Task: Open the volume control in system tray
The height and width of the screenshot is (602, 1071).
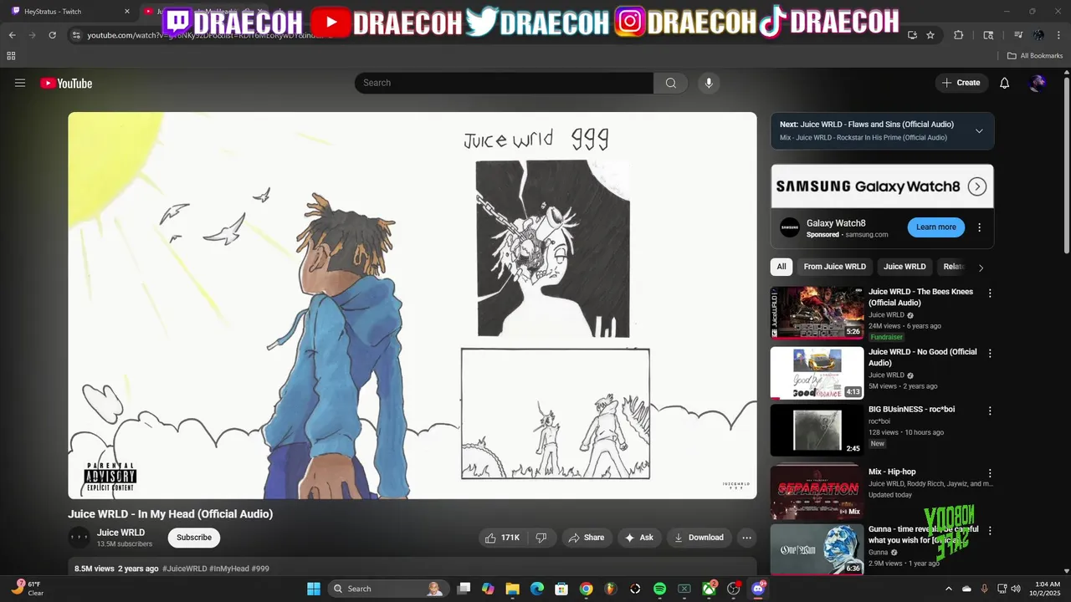Action: pyautogui.click(x=1016, y=589)
